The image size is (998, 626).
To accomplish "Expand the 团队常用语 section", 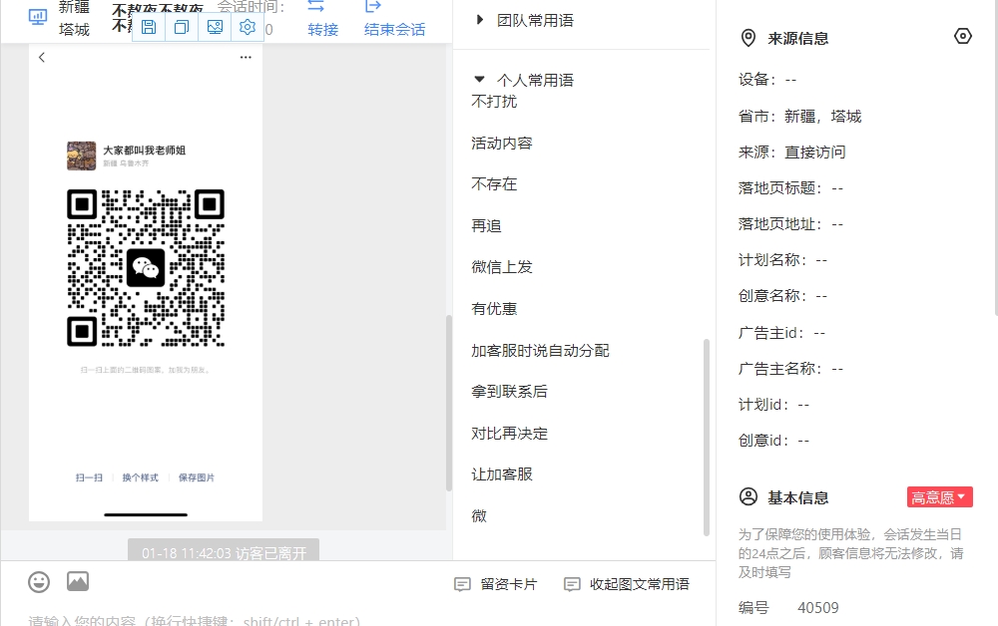I will click(480, 20).
